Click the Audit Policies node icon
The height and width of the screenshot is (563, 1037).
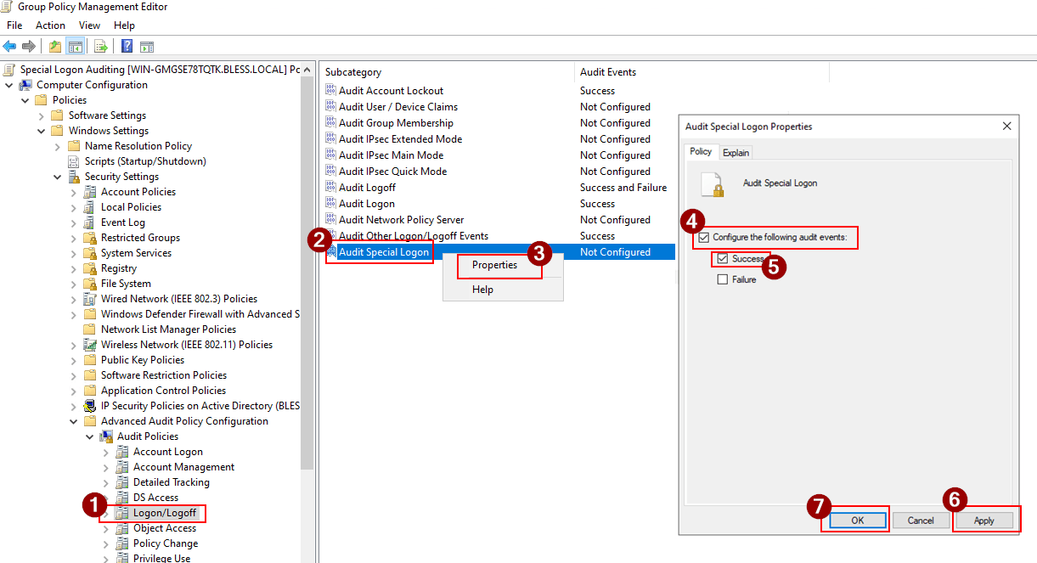(x=107, y=436)
